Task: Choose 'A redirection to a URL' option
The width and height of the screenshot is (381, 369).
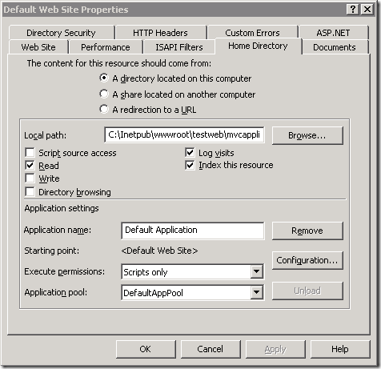Action: pyautogui.click(x=104, y=109)
